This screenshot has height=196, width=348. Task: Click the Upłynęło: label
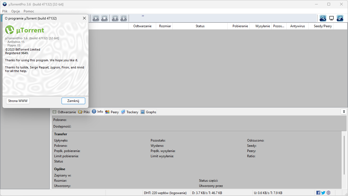pos(61,140)
